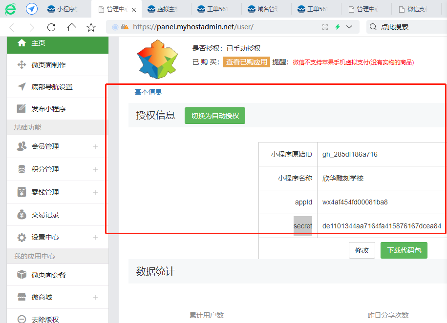Image resolution: width=447 pixels, height=323 pixels.
Task: Expand the 积分管理 submenu
Action: click(x=95, y=169)
